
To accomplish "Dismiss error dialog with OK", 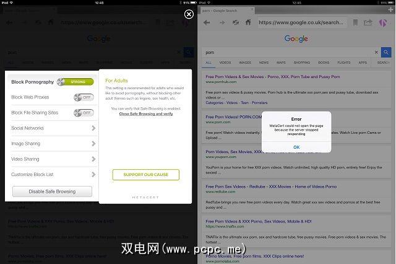I will [x=296, y=147].
